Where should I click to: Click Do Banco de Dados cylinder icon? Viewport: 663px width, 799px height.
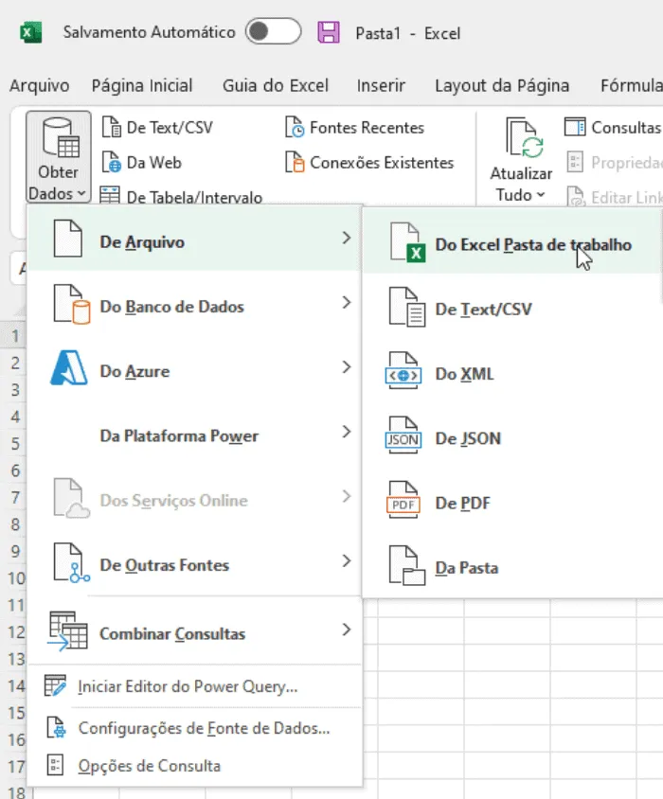pyautogui.click(x=71, y=304)
